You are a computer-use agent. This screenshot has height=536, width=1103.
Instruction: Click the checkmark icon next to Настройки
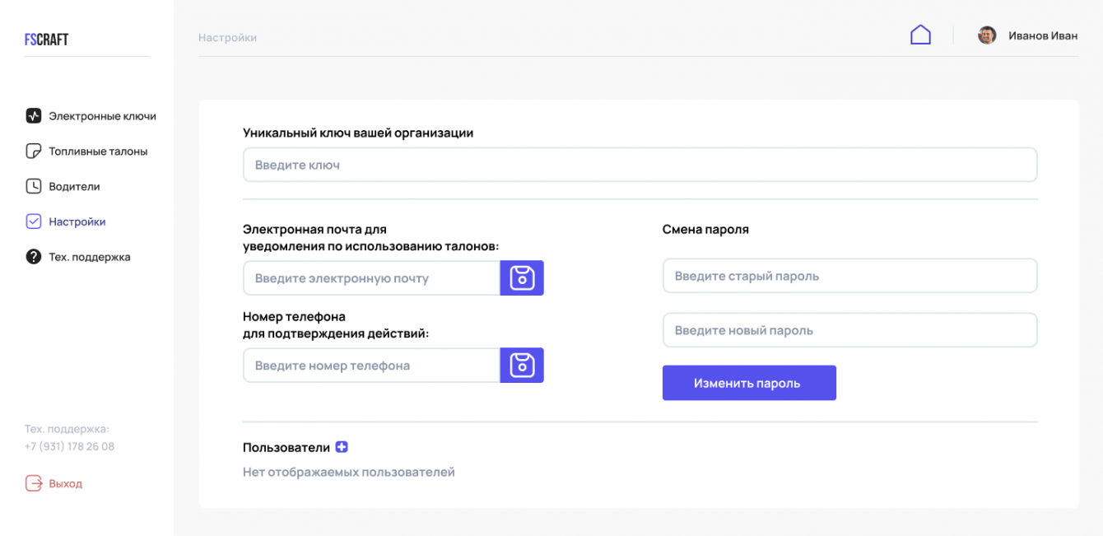(x=34, y=221)
